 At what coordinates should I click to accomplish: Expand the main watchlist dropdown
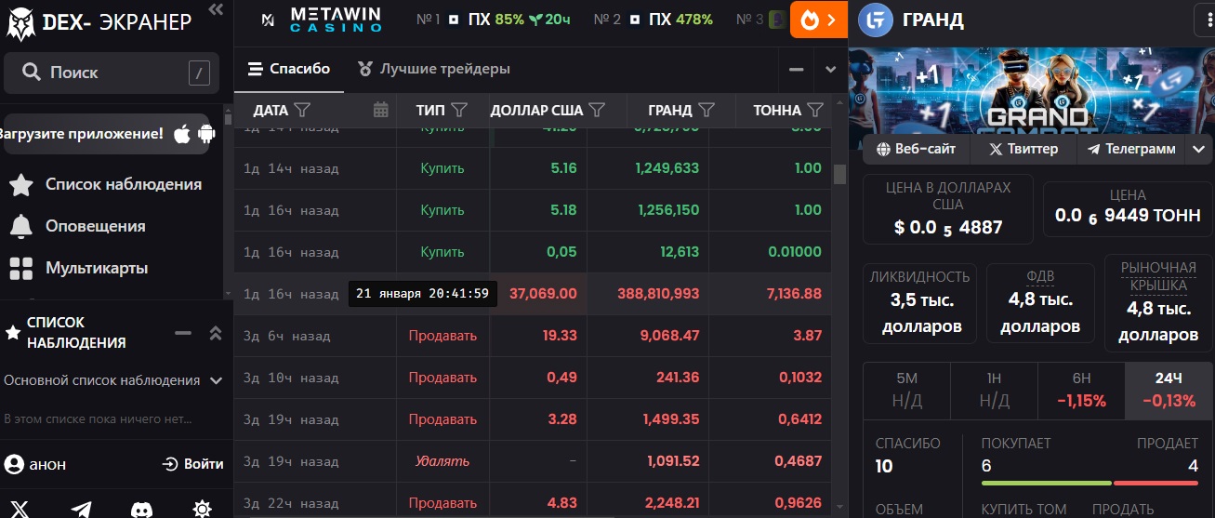216,380
